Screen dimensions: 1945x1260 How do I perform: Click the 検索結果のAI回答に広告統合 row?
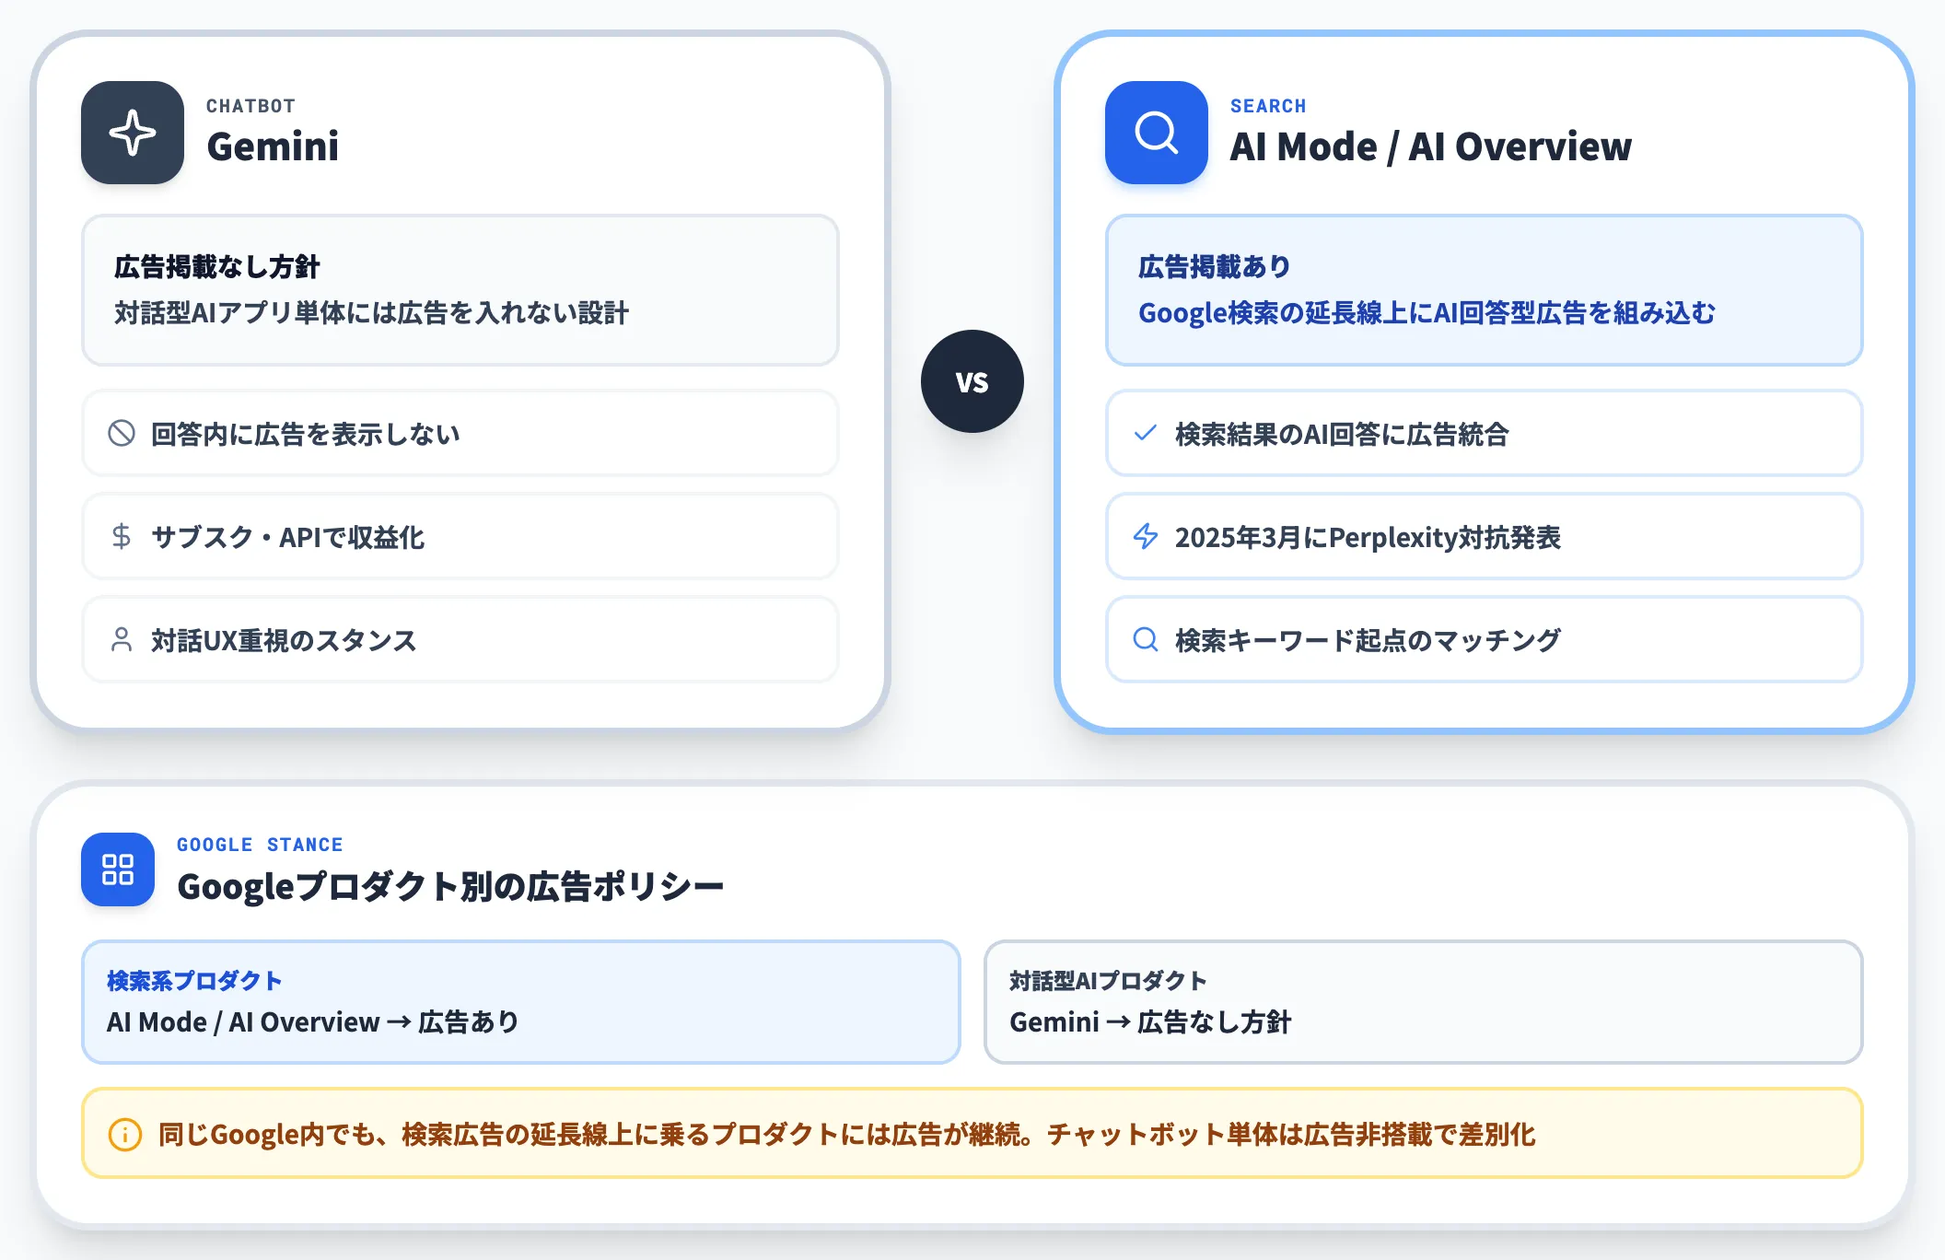(1485, 433)
